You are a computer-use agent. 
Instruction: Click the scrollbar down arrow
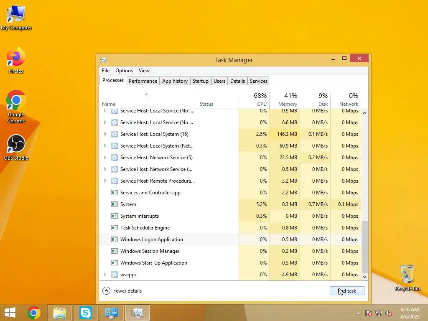pyautogui.click(x=364, y=277)
